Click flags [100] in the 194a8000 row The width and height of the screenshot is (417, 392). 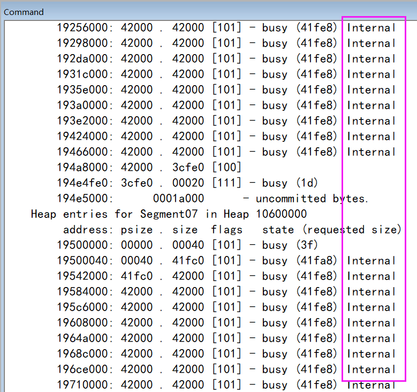(x=226, y=167)
